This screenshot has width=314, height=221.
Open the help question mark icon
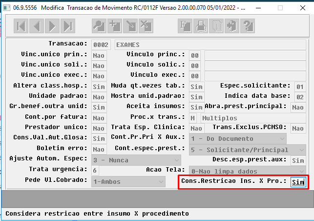coord(248,26)
